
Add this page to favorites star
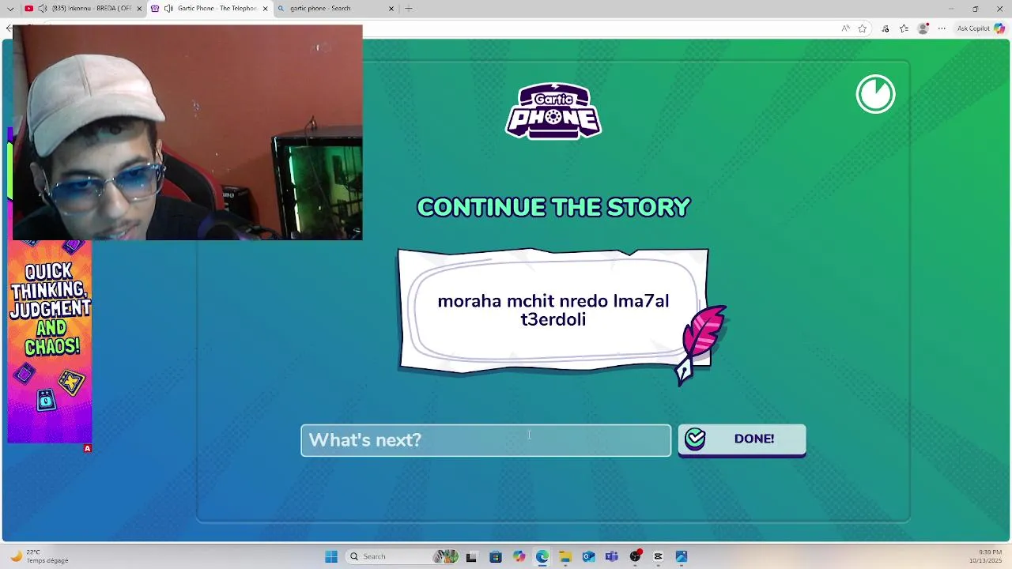(863, 28)
